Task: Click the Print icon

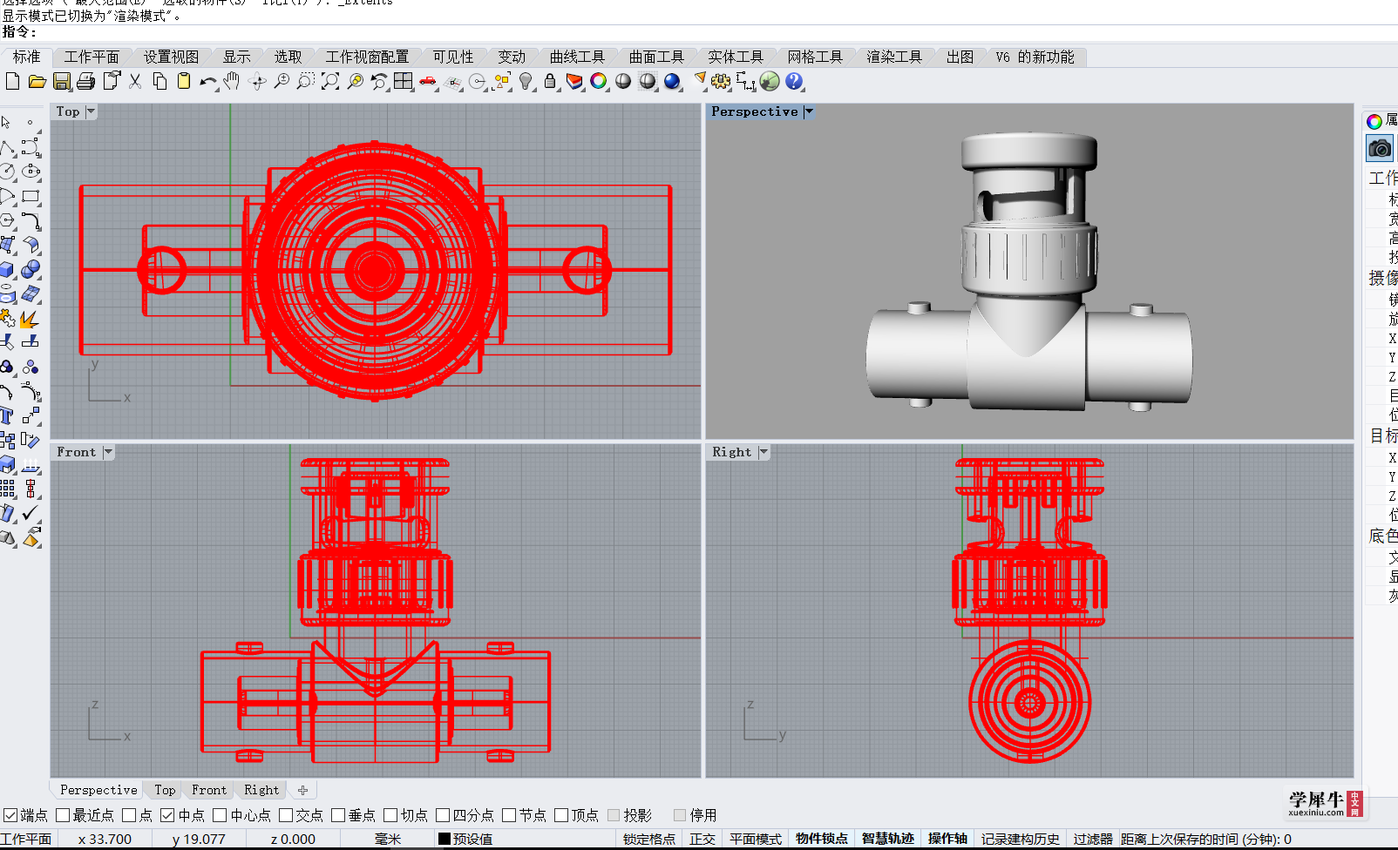Action: click(85, 81)
